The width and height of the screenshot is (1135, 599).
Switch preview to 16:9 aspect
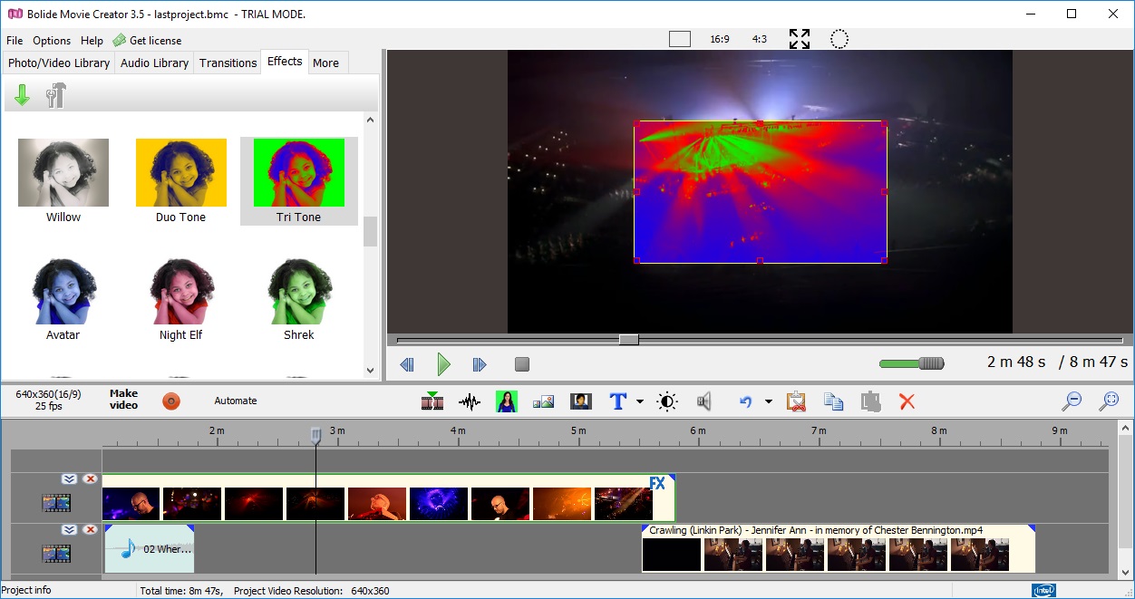coord(720,39)
